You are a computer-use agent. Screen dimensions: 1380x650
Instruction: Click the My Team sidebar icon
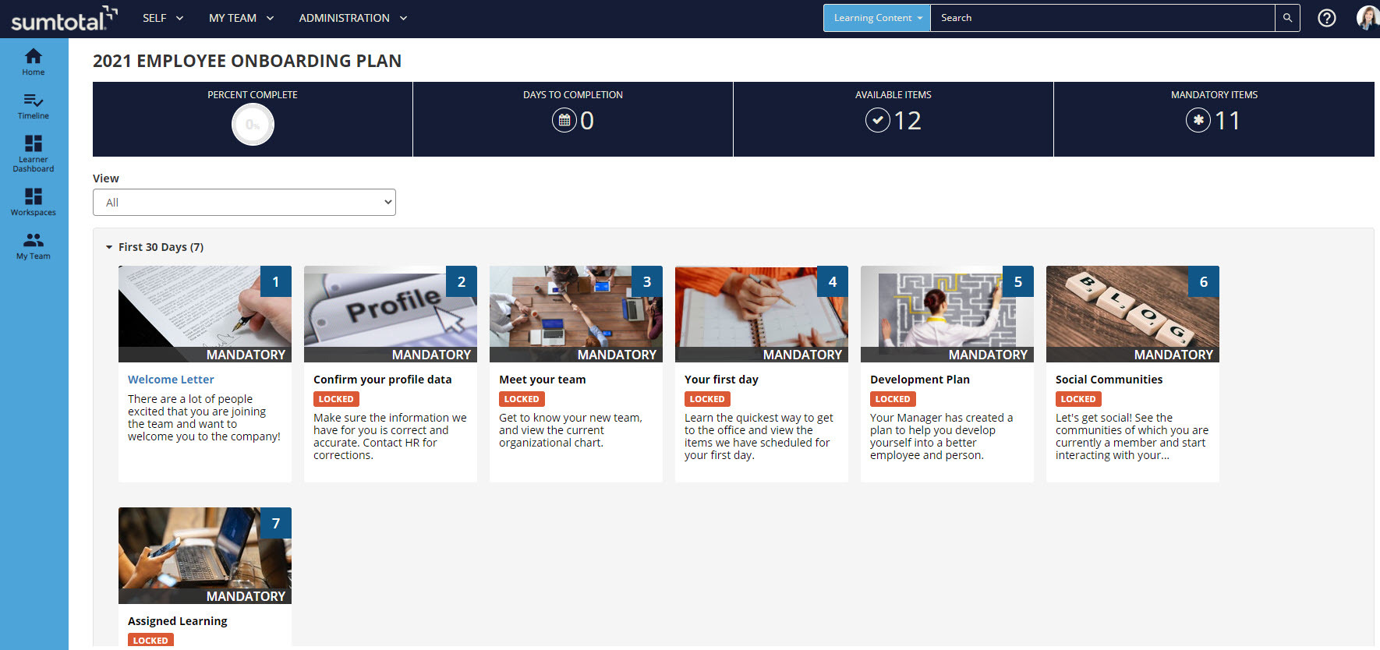point(34,246)
